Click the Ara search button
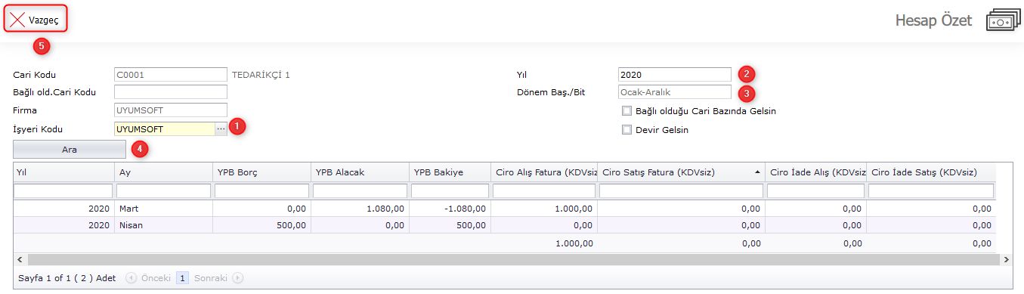 coord(70,149)
